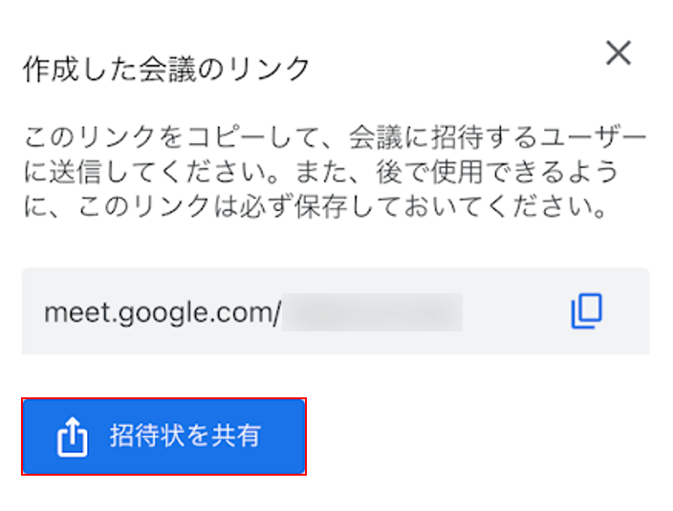Click the phrase 後で使用できるように in the description
This screenshot has width=673, height=511.
pos(498,172)
